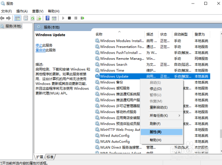Sort by the 启动类型 column header

(182, 34)
